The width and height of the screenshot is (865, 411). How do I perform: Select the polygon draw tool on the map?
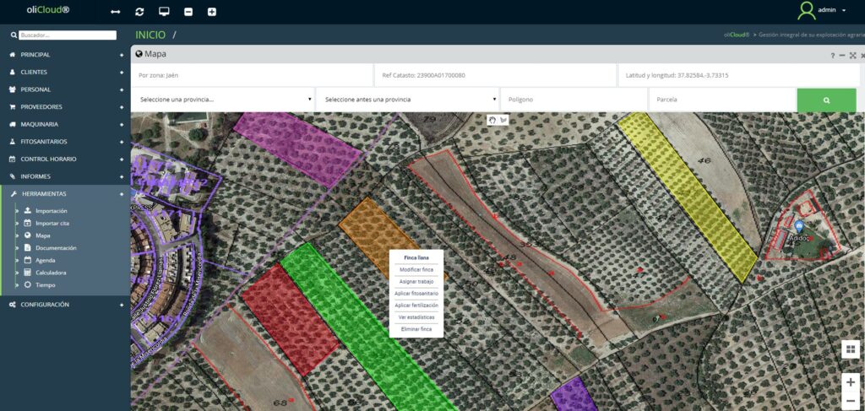click(503, 120)
